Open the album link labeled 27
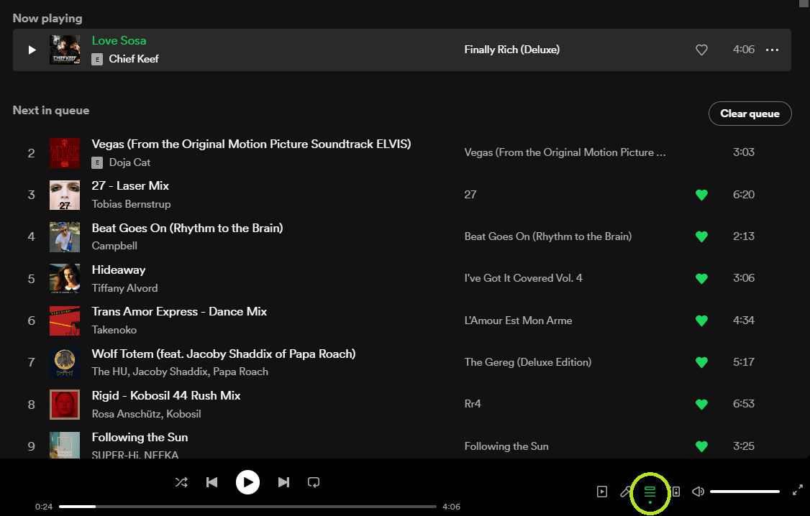Image resolution: width=810 pixels, height=516 pixels. (470, 195)
